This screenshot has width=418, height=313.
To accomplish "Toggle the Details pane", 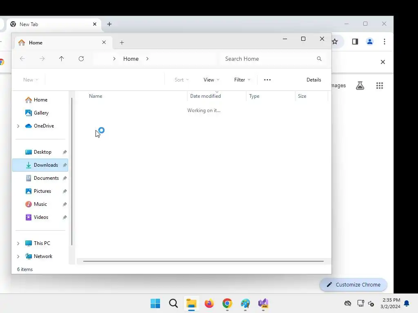I will (314, 79).
